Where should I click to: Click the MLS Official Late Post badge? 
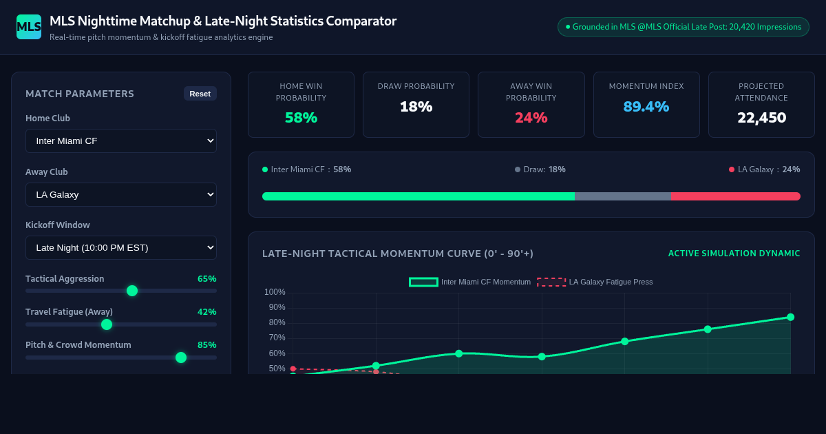pyautogui.click(x=684, y=27)
